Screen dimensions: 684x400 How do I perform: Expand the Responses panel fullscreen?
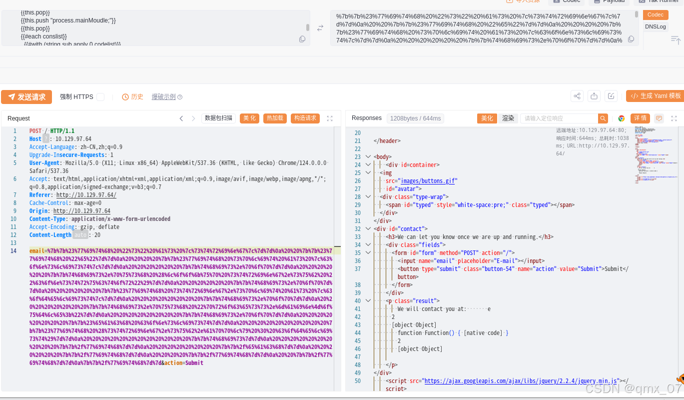pos(674,118)
